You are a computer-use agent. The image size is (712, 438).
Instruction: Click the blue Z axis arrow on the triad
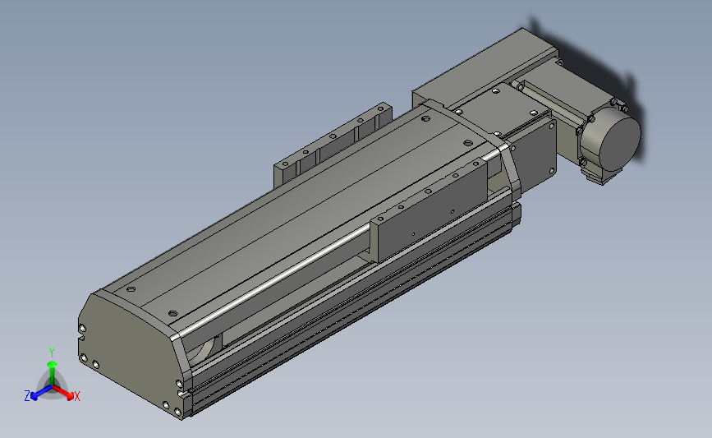click(x=41, y=394)
